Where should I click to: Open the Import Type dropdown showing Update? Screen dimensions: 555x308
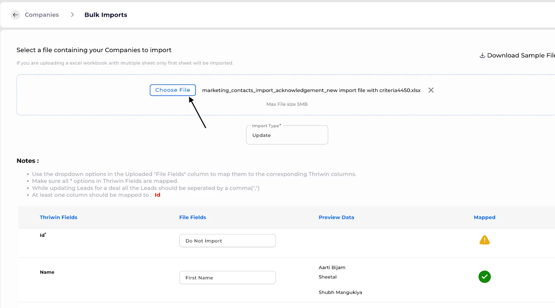point(287,135)
